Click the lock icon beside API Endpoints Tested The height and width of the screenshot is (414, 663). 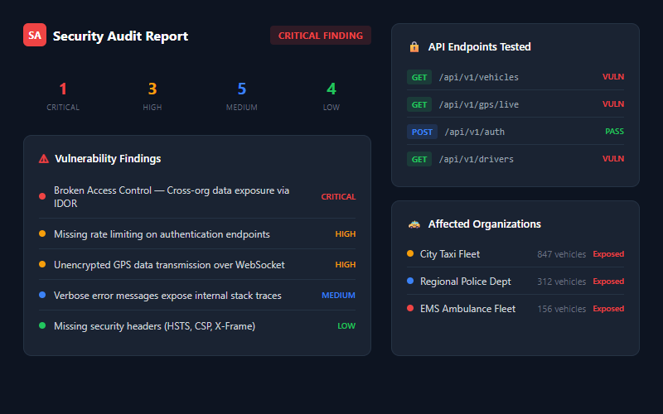tap(414, 47)
